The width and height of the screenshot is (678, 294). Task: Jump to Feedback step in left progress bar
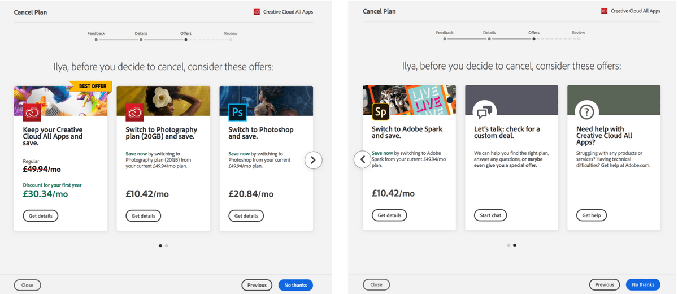tap(96, 36)
